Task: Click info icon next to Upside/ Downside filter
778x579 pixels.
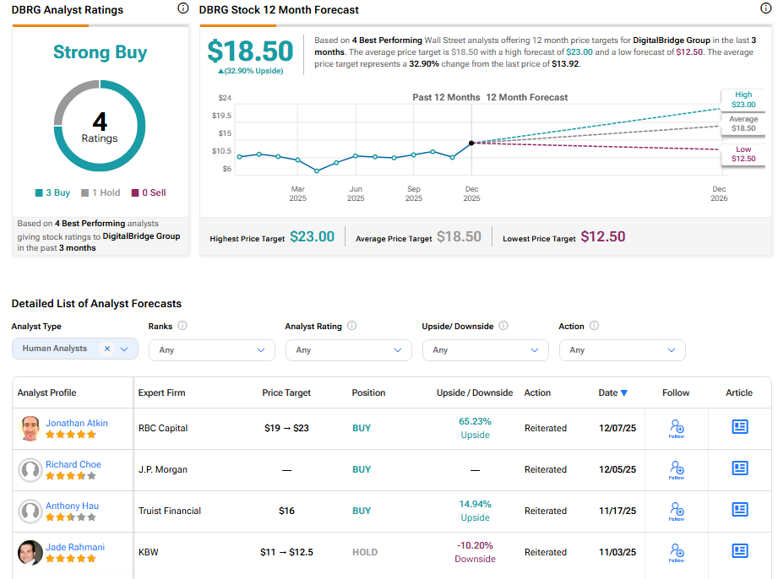Action: pos(503,326)
